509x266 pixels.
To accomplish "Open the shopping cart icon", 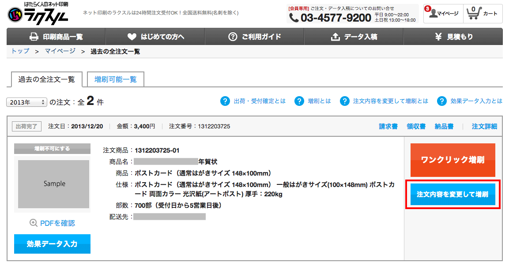I will coord(474,13).
